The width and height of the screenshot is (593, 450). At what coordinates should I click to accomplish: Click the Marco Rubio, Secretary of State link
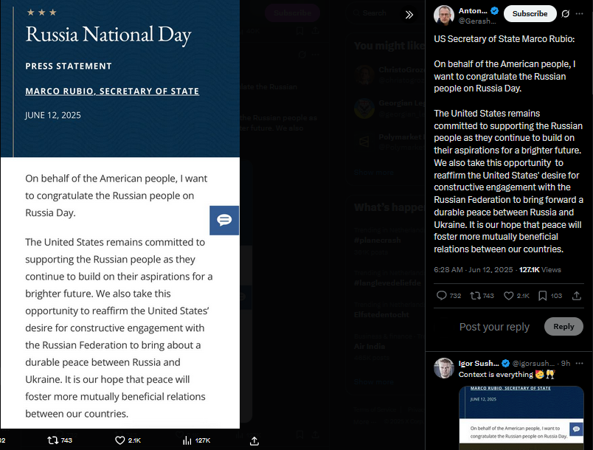click(x=112, y=91)
